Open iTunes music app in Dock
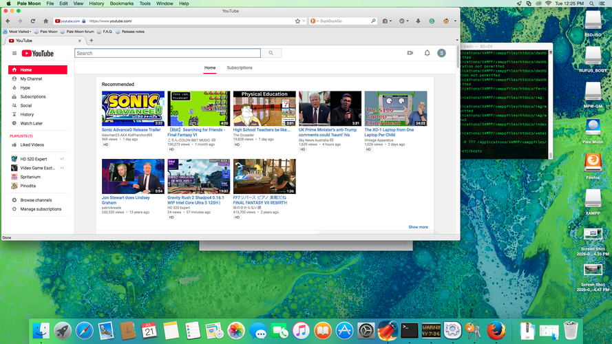The image size is (612, 344). 301,331
